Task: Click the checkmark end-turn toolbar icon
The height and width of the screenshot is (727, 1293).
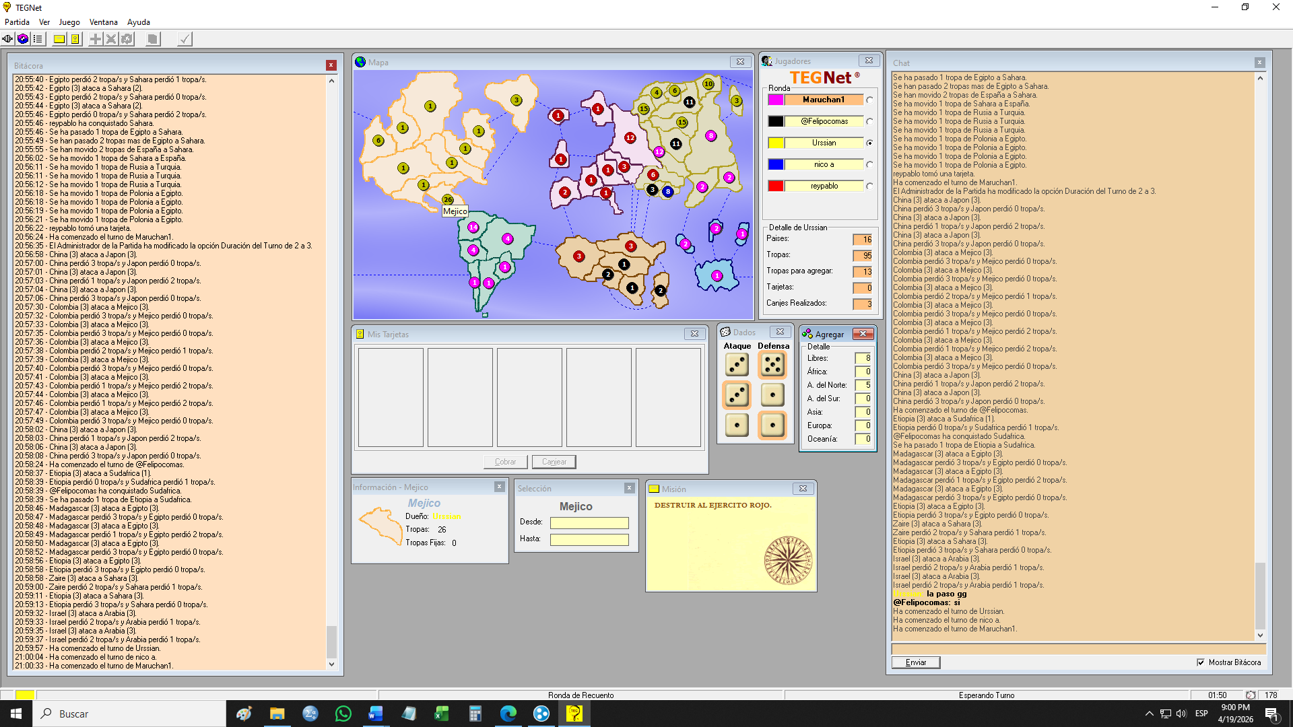Action: 185,39
